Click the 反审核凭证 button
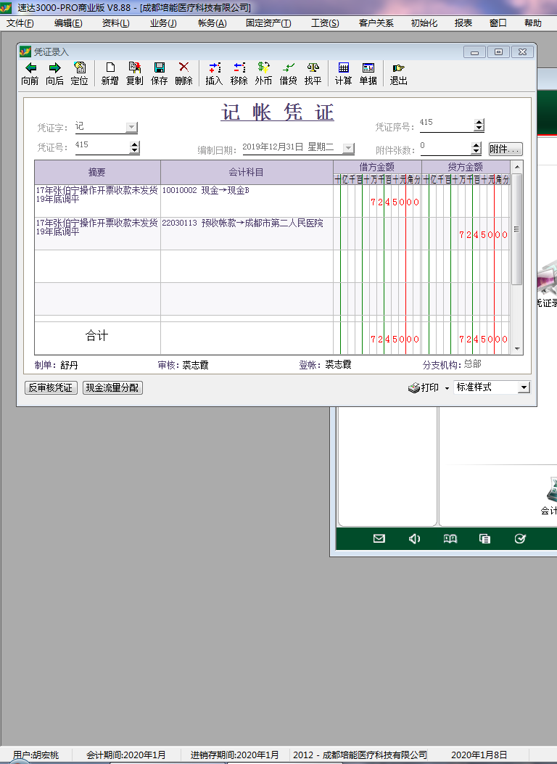Screen dimensions: 557x764 click(x=51, y=388)
